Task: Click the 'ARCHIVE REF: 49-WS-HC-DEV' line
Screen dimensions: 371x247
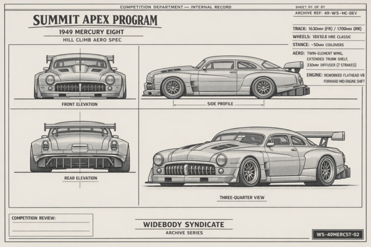Action: [326, 13]
